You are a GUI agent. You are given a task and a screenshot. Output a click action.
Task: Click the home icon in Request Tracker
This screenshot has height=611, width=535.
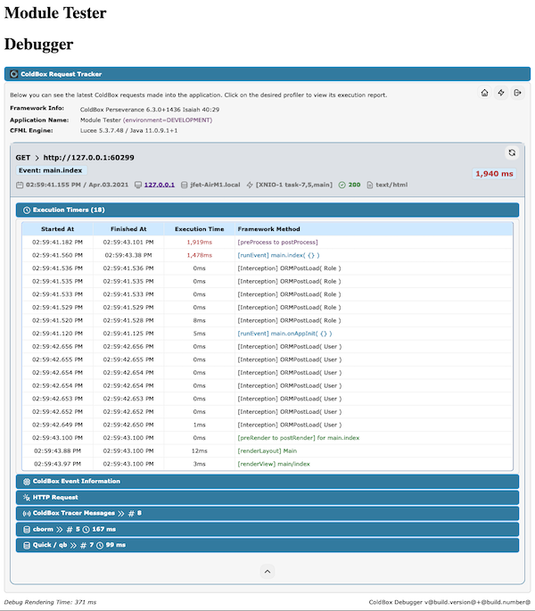click(484, 93)
